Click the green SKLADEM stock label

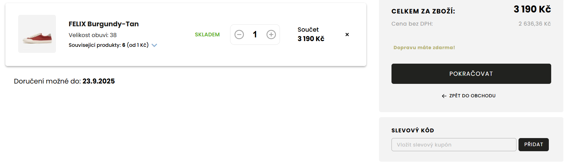(207, 35)
